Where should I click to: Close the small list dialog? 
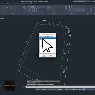coord(55,34)
